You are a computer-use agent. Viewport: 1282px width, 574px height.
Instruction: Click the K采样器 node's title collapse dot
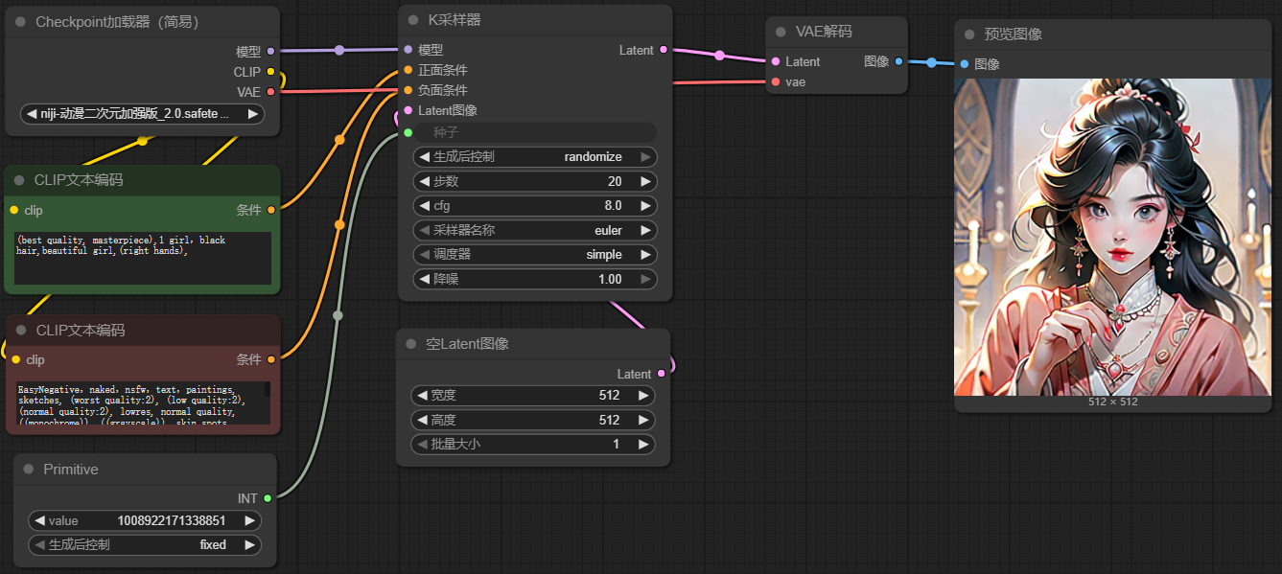(x=412, y=20)
